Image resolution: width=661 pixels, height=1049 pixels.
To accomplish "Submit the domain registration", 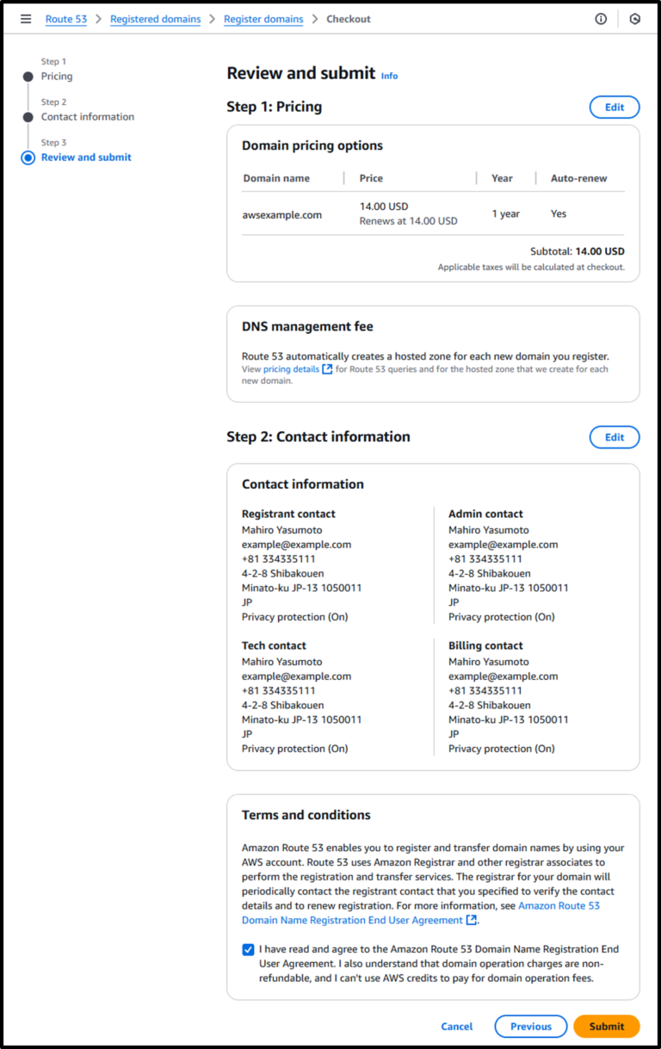I will 606,1026.
